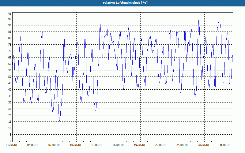Click the x-axis date 07.08.18

[x=54, y=145]
